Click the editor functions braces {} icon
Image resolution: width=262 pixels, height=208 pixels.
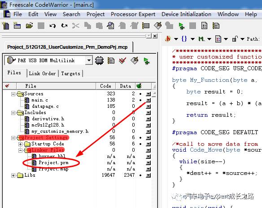[184, 39]
